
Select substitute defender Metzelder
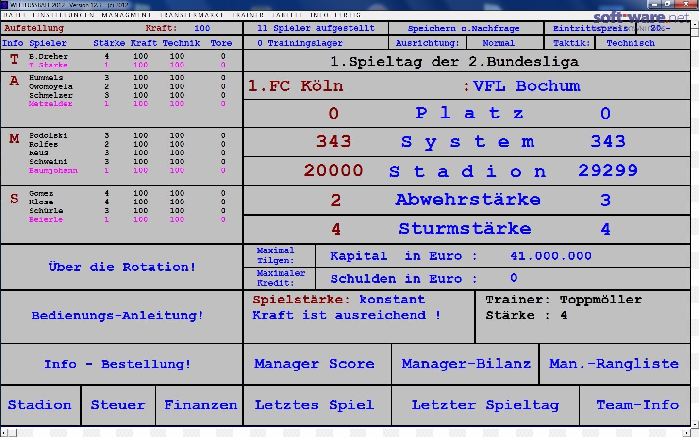(x=51, y=104)
